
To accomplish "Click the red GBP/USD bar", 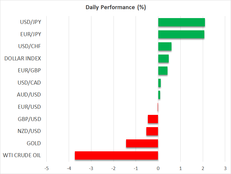I will [x=153, y=119].
